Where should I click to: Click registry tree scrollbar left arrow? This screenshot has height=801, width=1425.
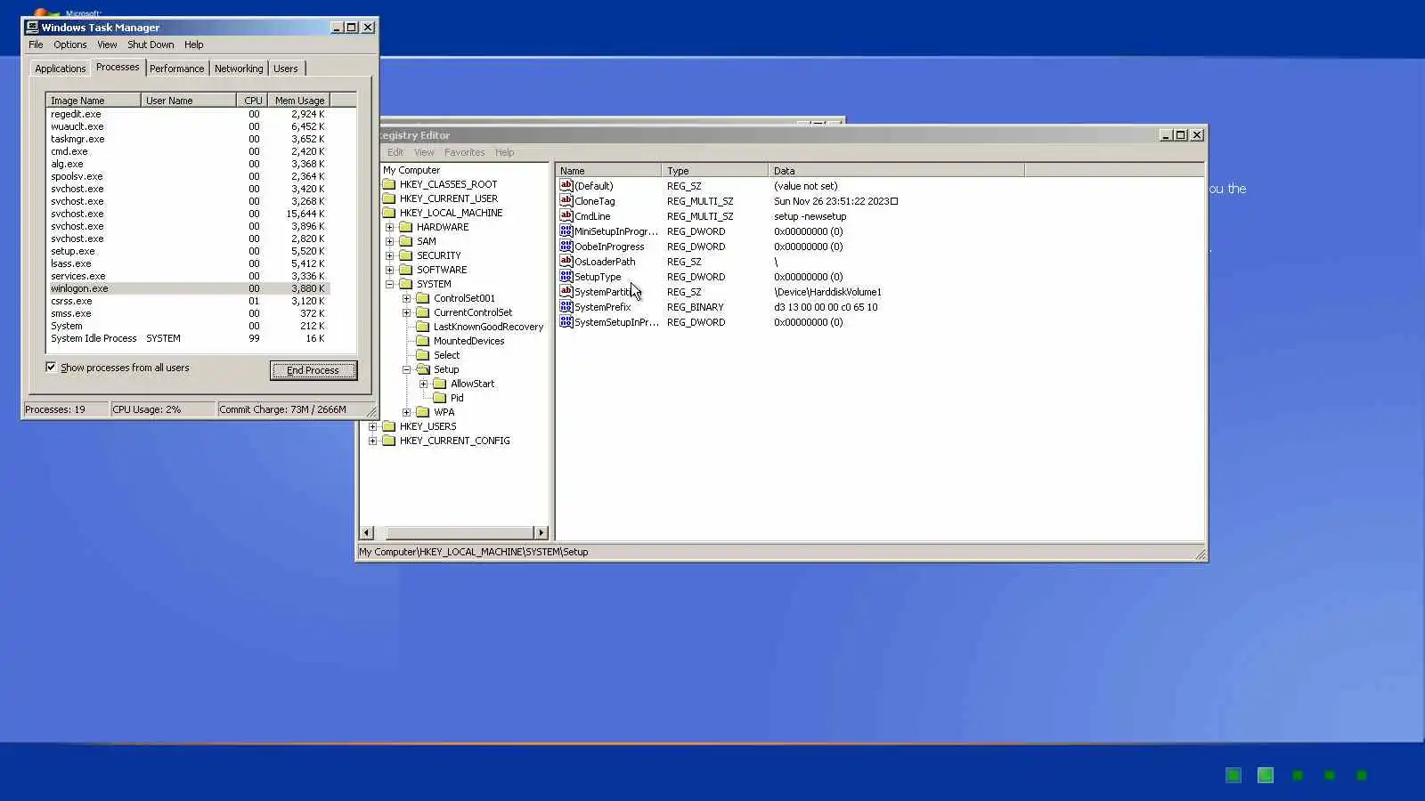click(367, 532)
